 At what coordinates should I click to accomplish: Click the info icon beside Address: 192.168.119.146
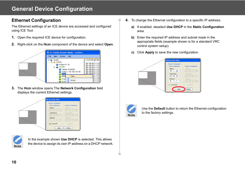(x=60, y=72)
